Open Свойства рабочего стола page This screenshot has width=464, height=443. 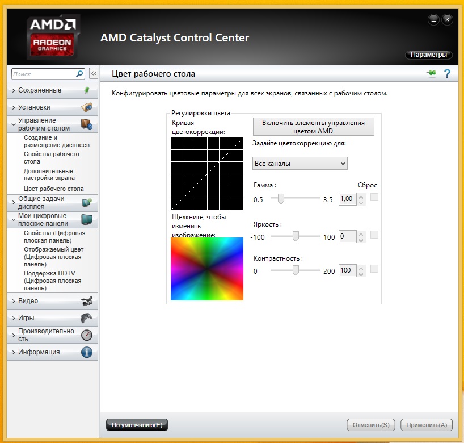pos(52,158)
